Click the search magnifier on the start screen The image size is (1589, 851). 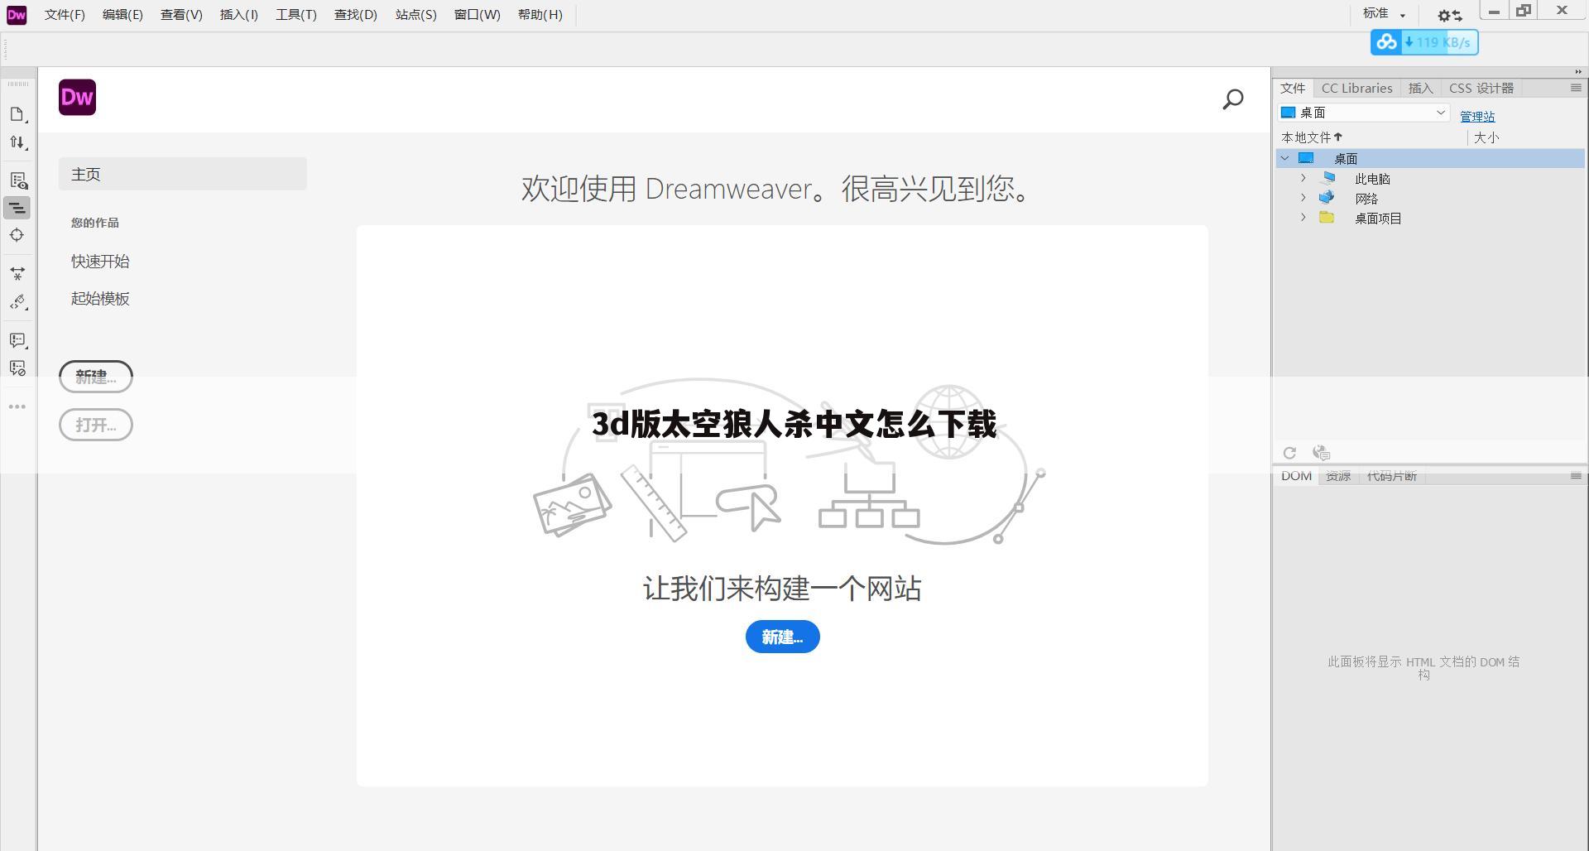coord(1233,99)
